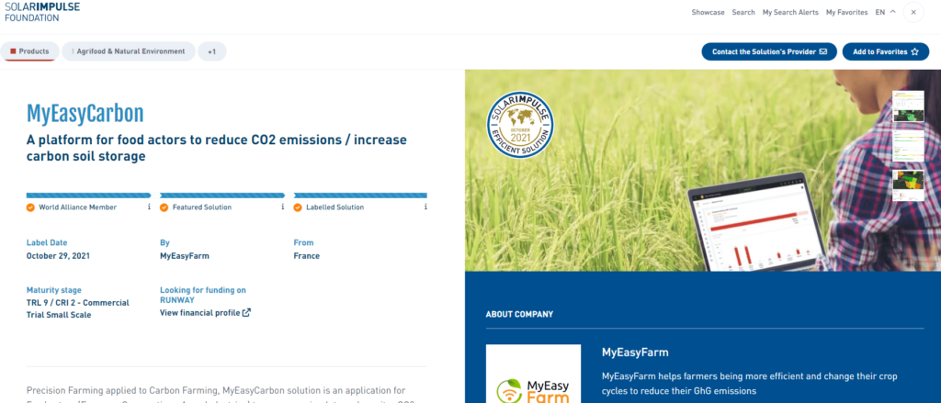Select the Products tag
The width and height of the screenshot is (941, 403).
(x=29, y=51)
